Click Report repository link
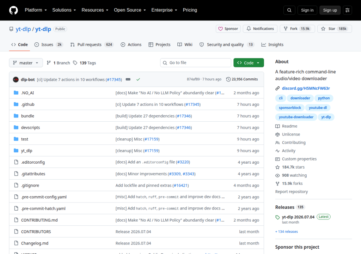 coord(292,192)
